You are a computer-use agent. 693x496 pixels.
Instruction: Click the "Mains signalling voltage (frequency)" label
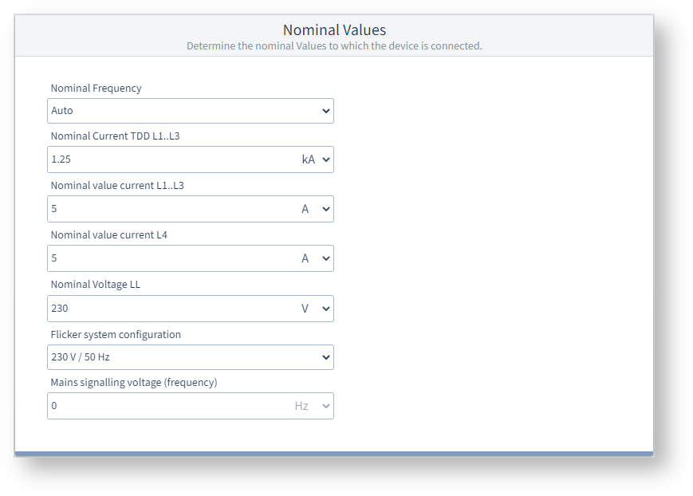pyautogui.click(x=133, y=383)
